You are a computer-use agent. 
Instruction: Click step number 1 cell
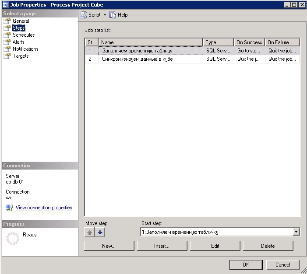pyautogui.click(x=92, y=51)
